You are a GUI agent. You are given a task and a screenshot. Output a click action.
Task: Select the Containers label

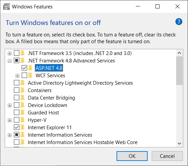click(40, 90)
